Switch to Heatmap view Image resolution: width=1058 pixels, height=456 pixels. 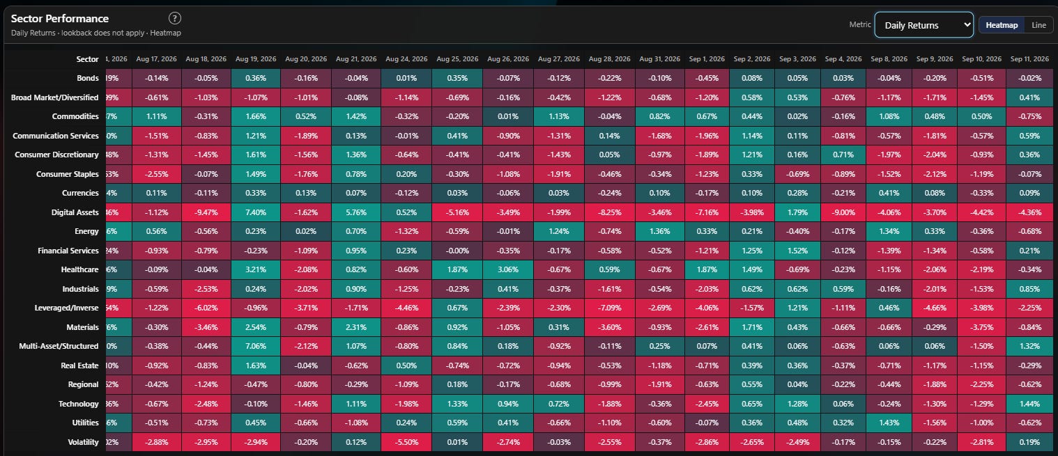[1002, 25]
